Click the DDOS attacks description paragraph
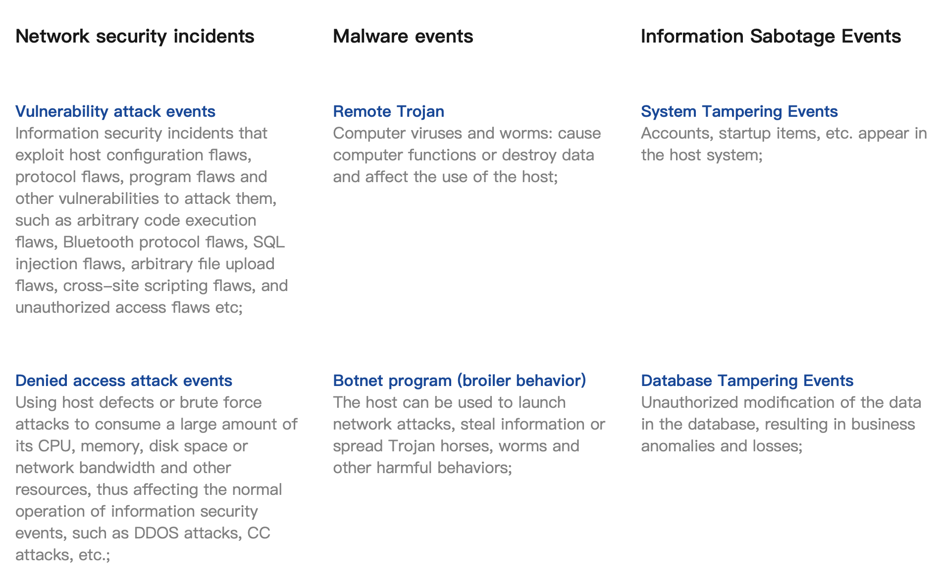 coord(156,479)
